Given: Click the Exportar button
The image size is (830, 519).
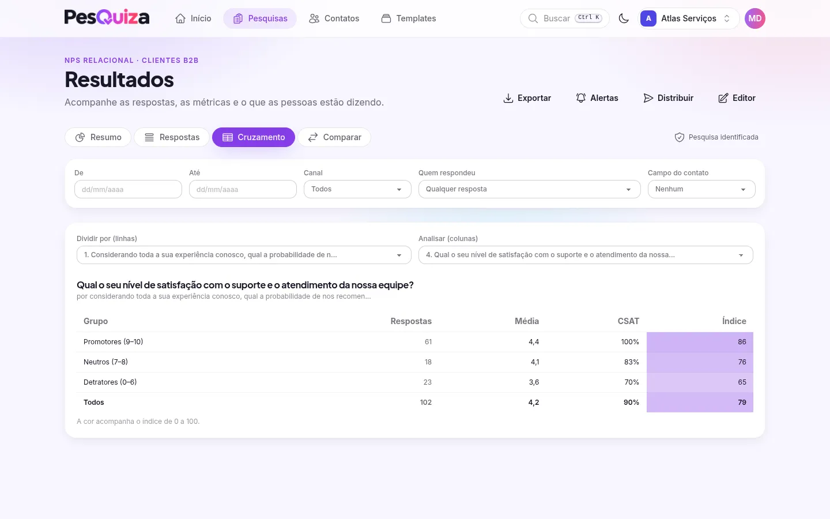Looking at the screenshot, I should [x=527, y=98].
